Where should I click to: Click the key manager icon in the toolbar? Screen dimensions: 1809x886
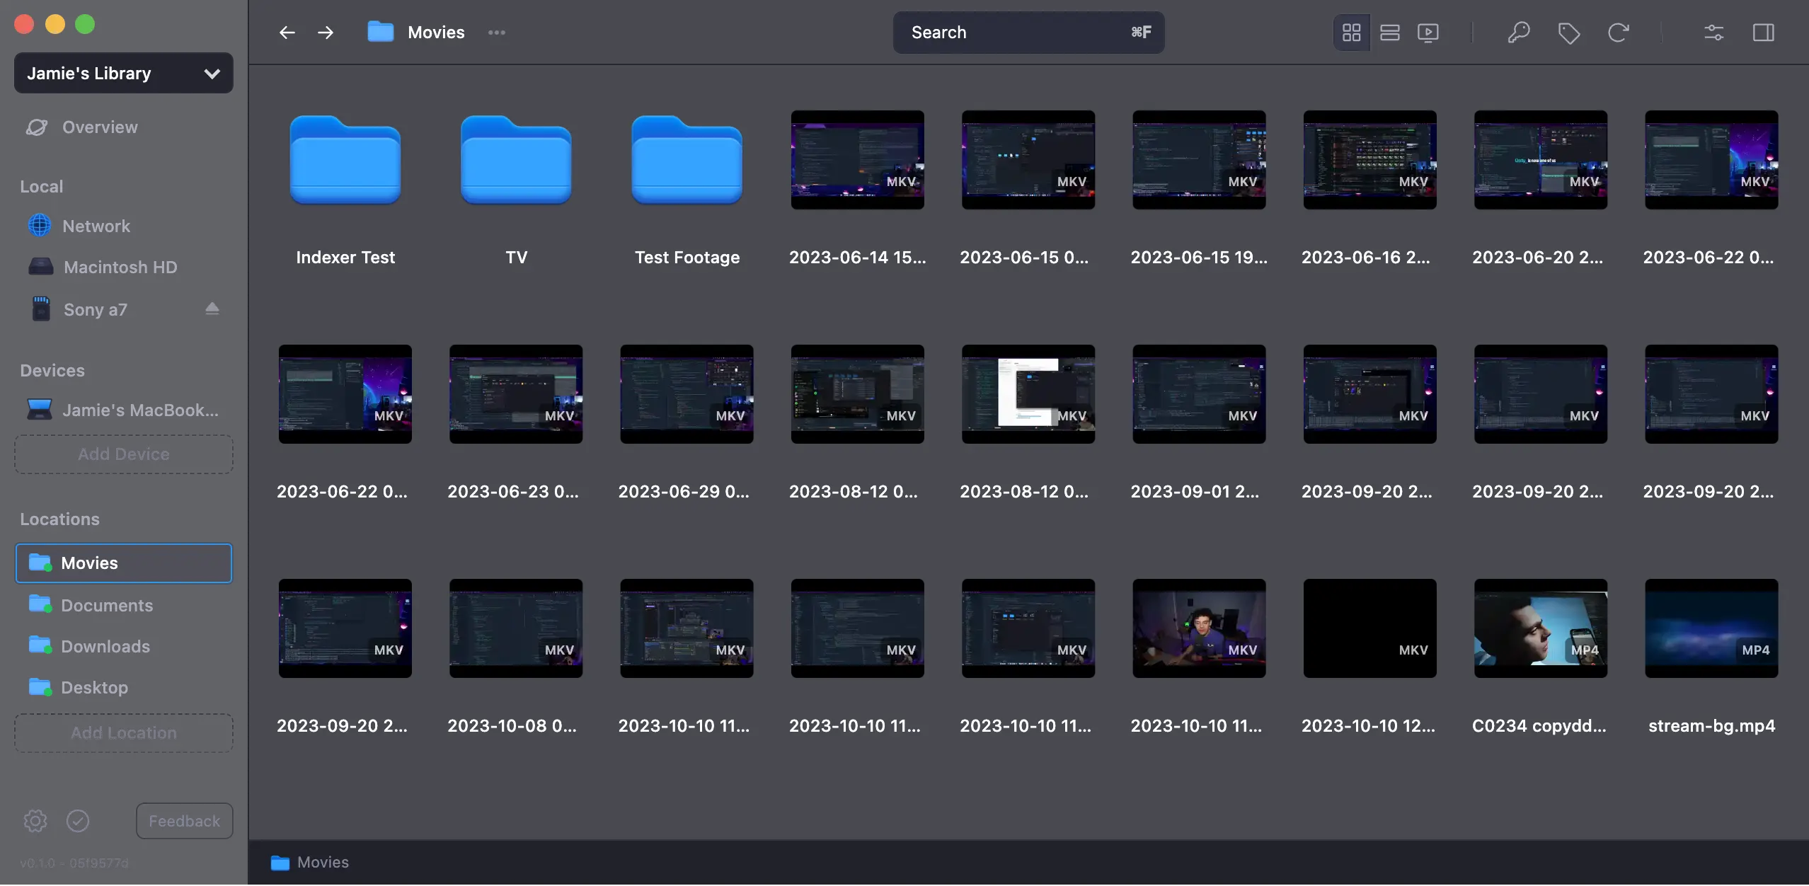click(x=1518, y=33)
